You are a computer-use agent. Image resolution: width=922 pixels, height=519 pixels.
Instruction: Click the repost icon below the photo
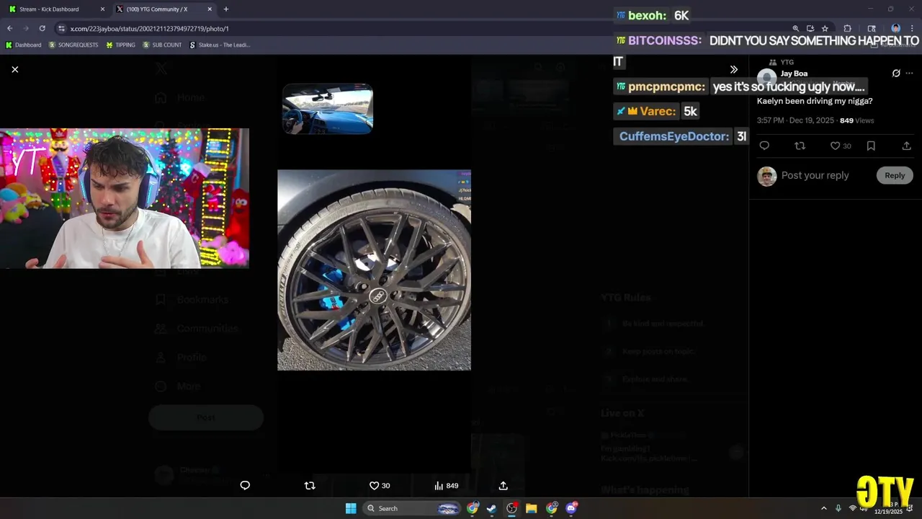[x=310, y=485]
